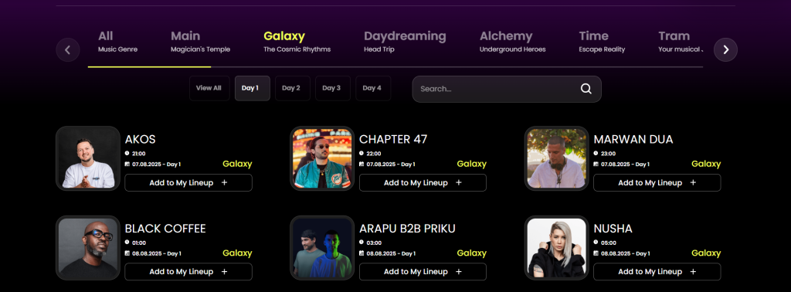Click the next stage carousel arrow
Image resolution: width=791 pixels, height=292 pixels.
726,50
